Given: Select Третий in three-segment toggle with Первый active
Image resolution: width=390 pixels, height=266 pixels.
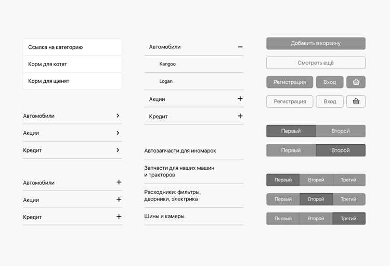Looking at the screenshot, I should click(349, 180).
